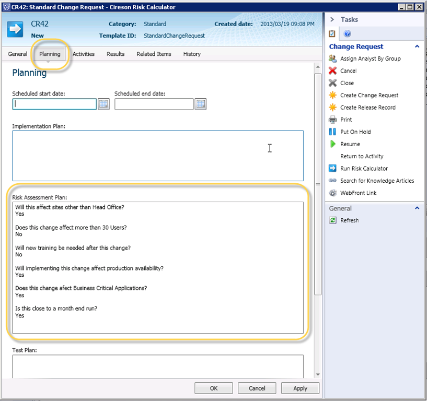
Task: Open the scheduled end date calendar picker
Action: (x=201, y=104)
